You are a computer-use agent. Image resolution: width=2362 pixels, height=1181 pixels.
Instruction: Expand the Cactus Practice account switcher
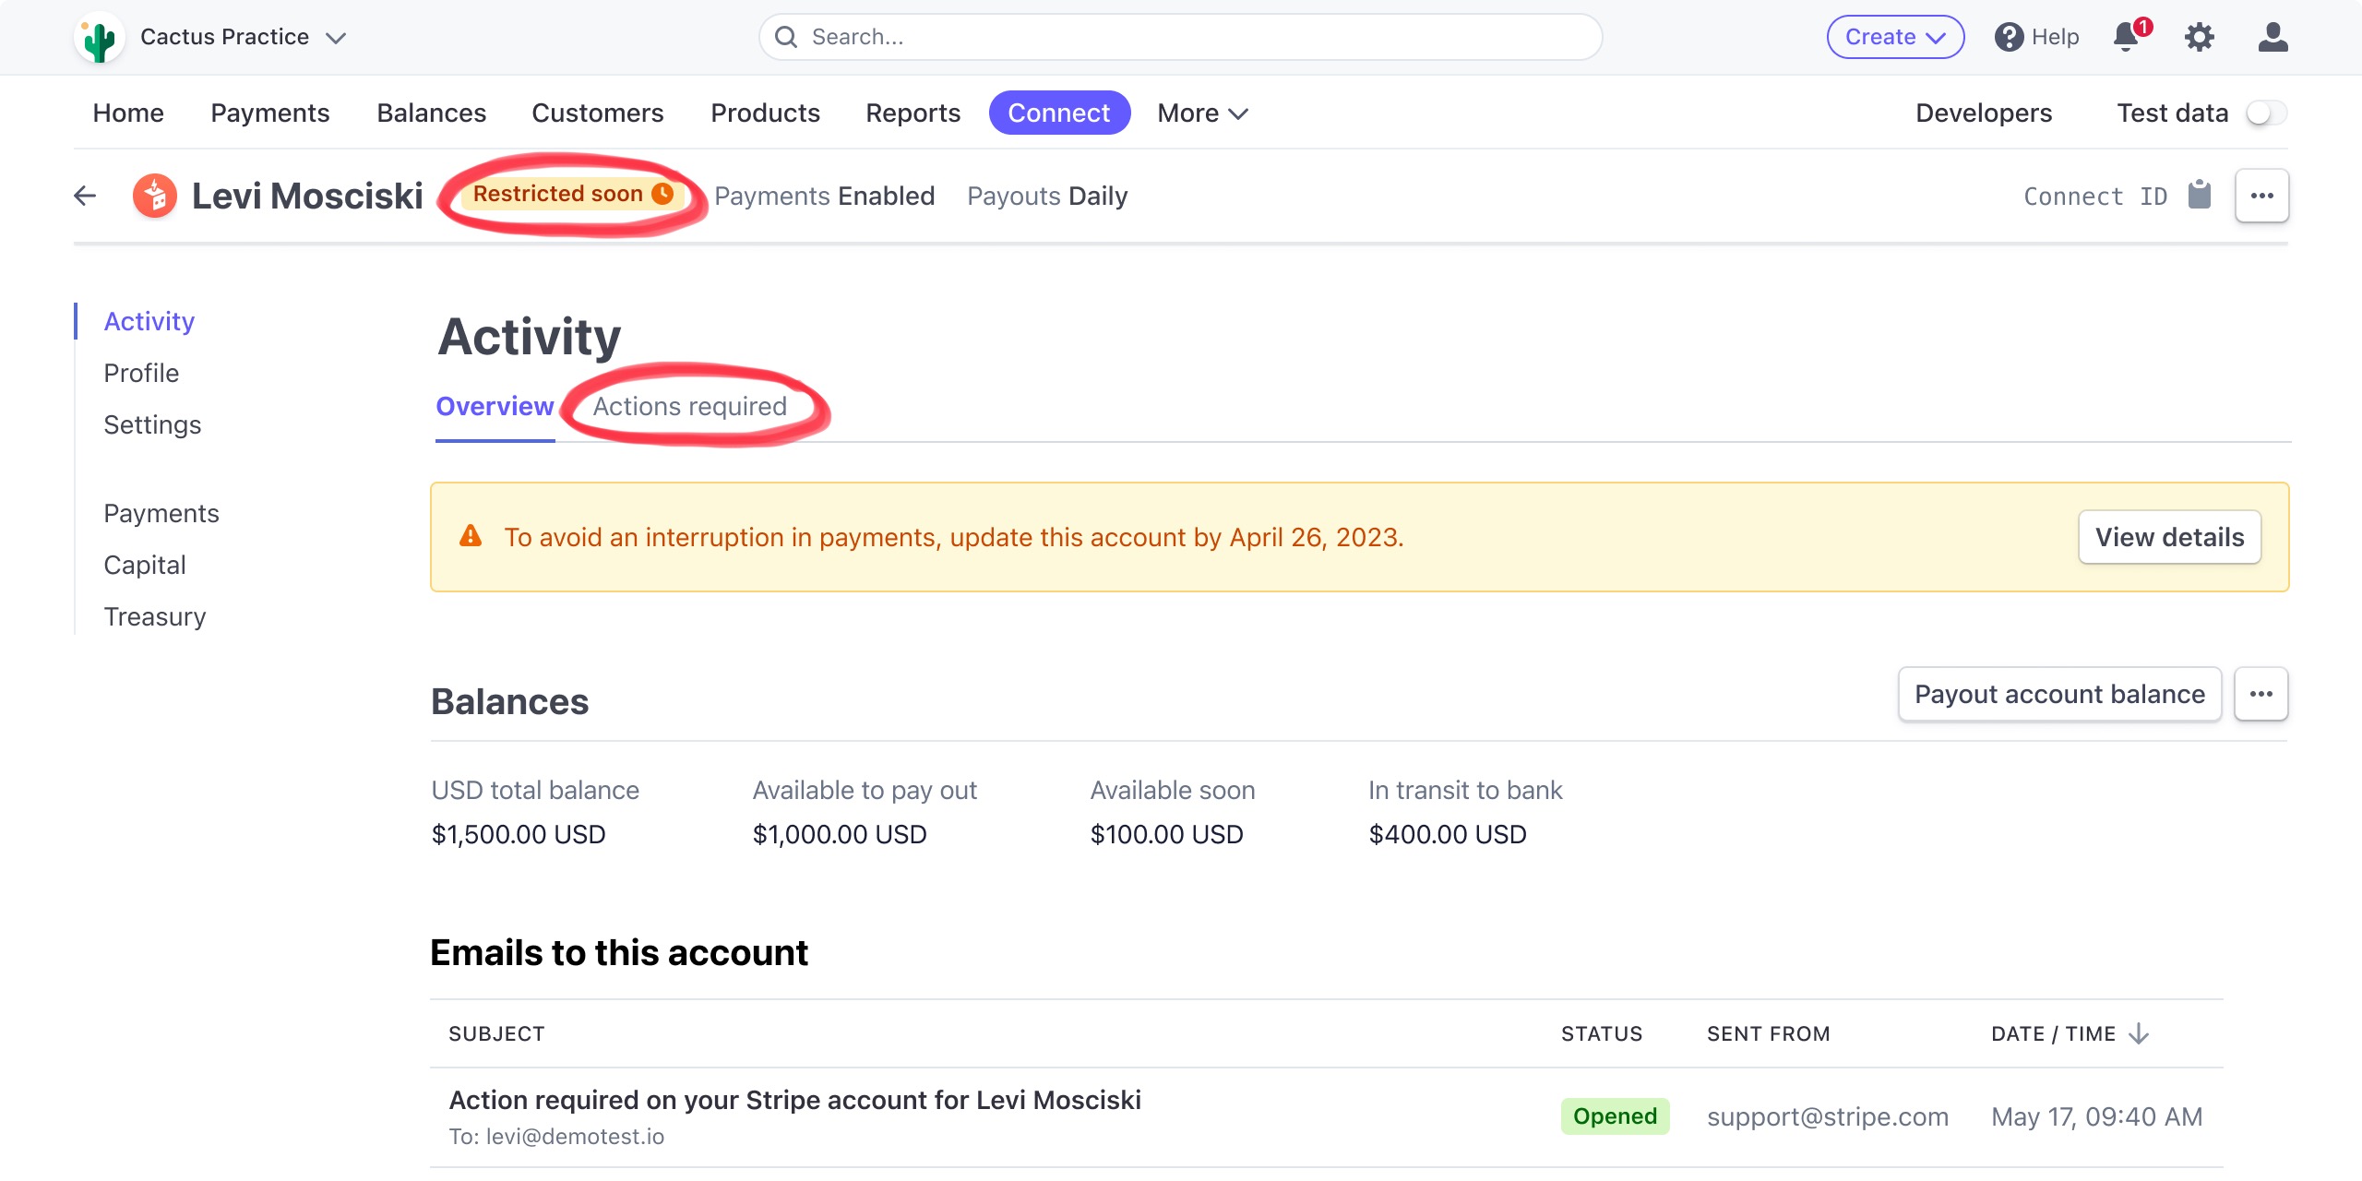(336, 38)
